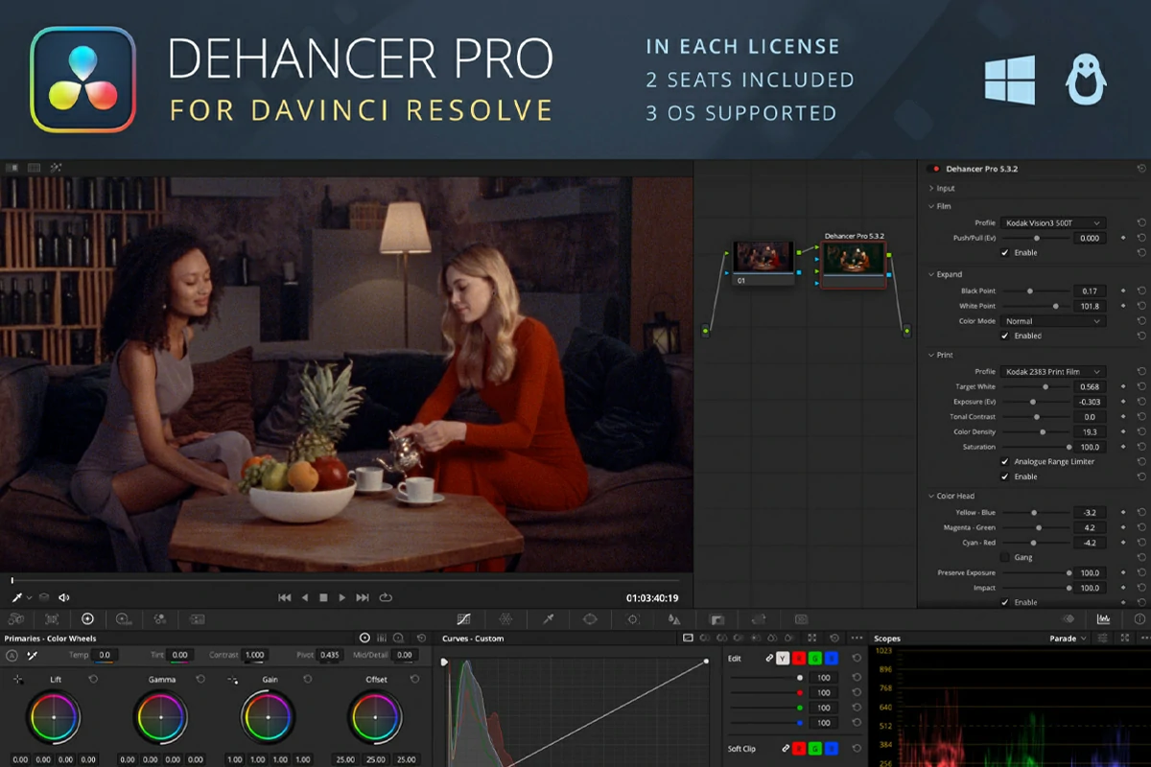Open the Color Mode Normal dropdown
Image resolution: width=1151 pixels, height=767 pixels.
tap(1053, 321)
